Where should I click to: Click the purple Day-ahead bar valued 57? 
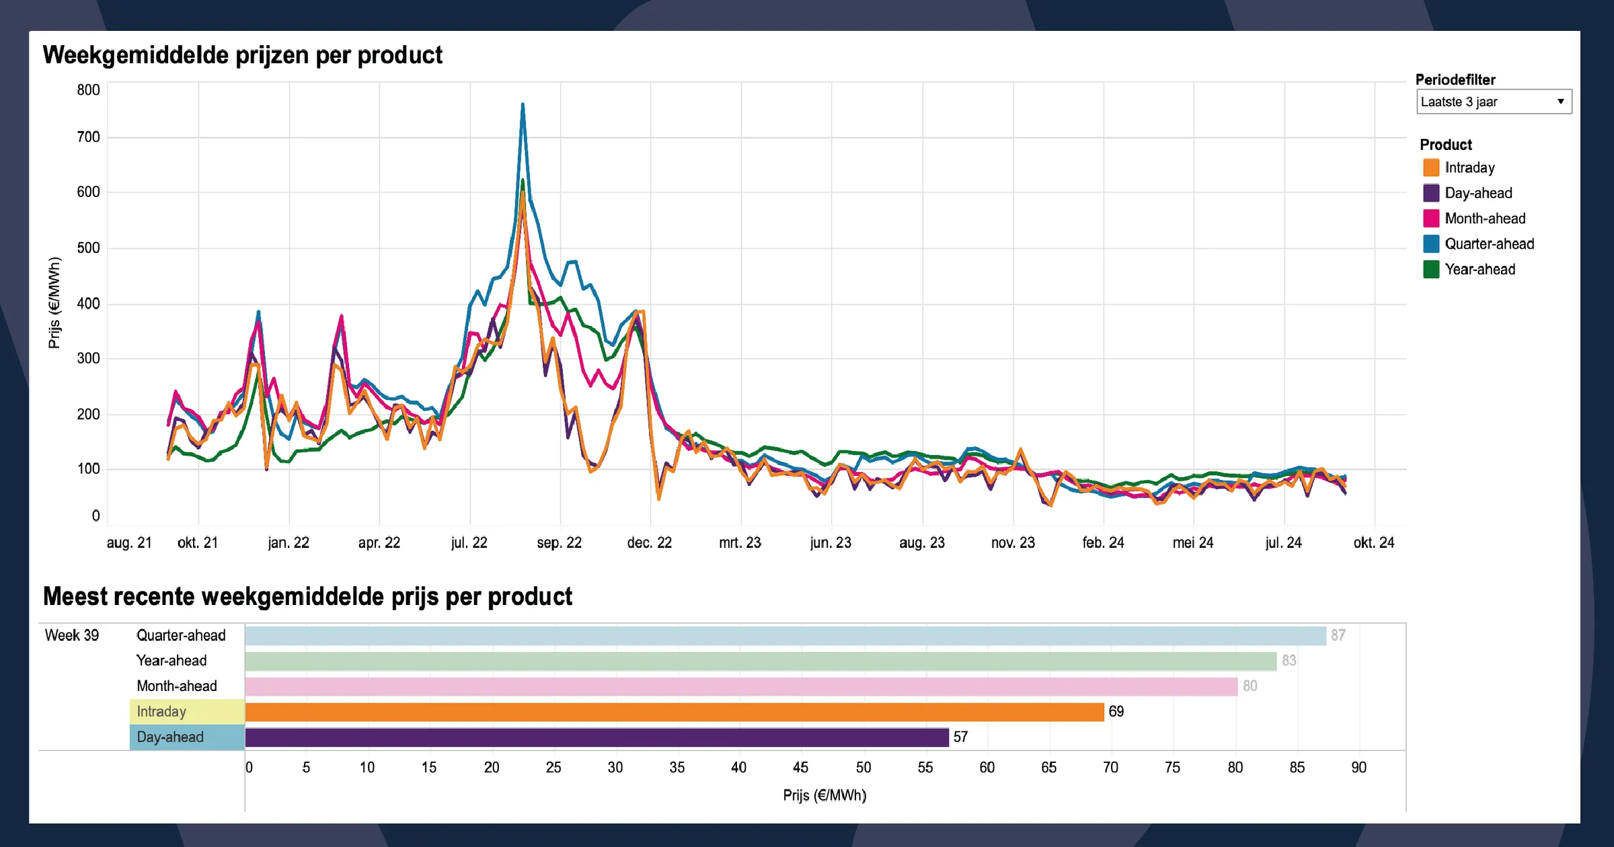tap(597, 737)
